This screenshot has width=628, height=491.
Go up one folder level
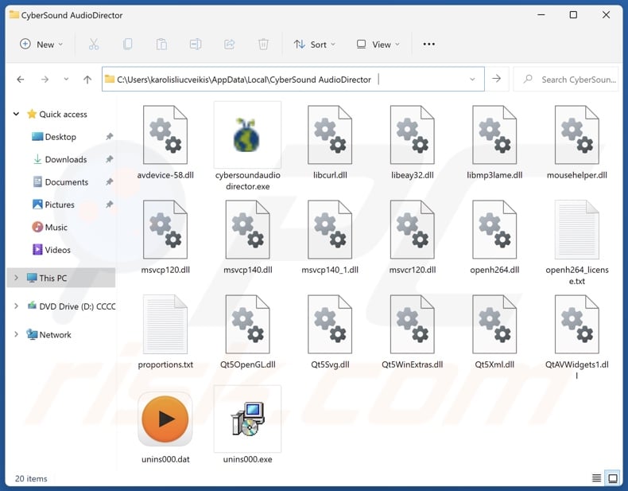pos(87,80)
